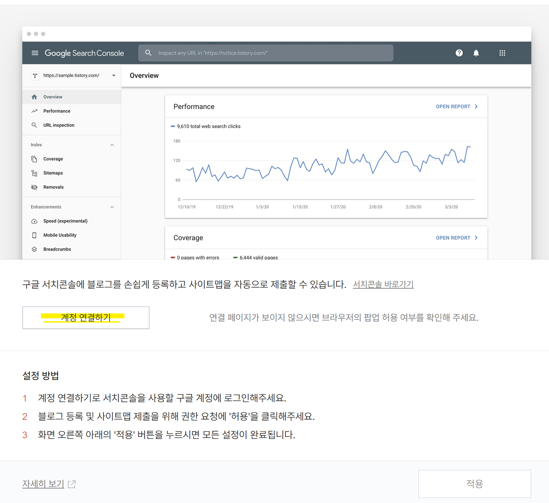
Task: Select Coverage in the sidebar
Action: pos(71,159)
